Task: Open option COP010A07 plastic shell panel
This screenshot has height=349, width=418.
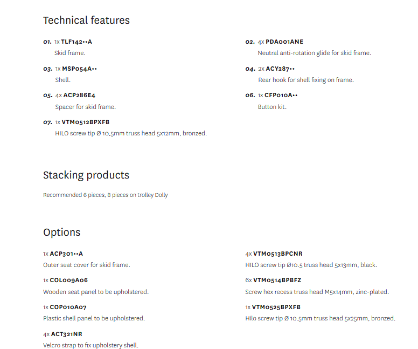Action: click(68, 307)
